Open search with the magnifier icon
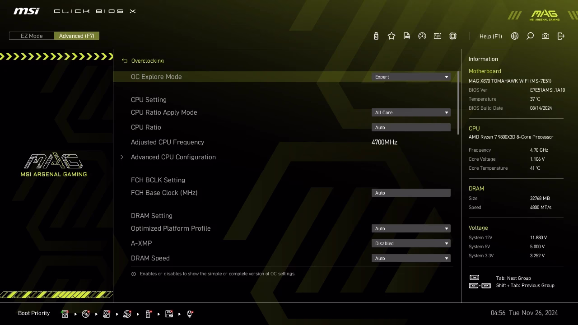 [x=530, y=36]
